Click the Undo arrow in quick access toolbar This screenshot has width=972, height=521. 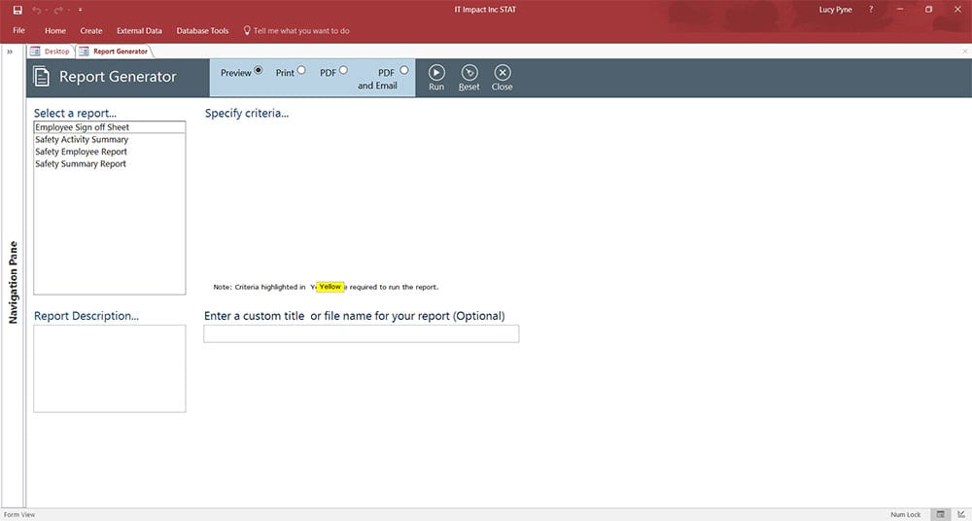[x=37, y=10]
